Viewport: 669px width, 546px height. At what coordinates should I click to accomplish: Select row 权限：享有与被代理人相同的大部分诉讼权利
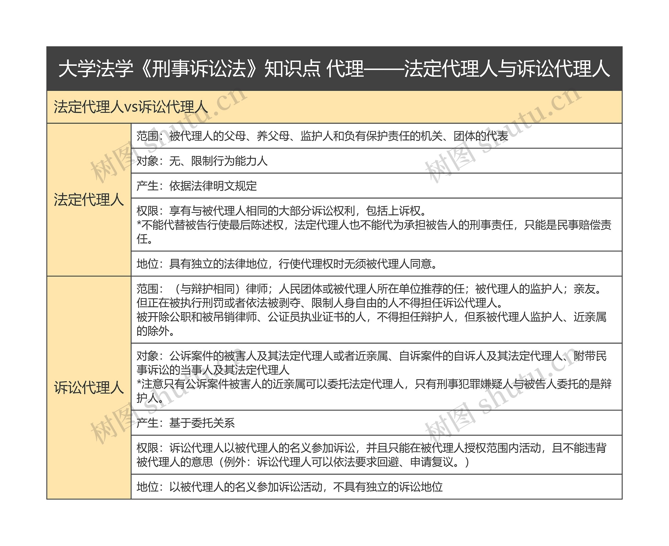pos(377,225)
